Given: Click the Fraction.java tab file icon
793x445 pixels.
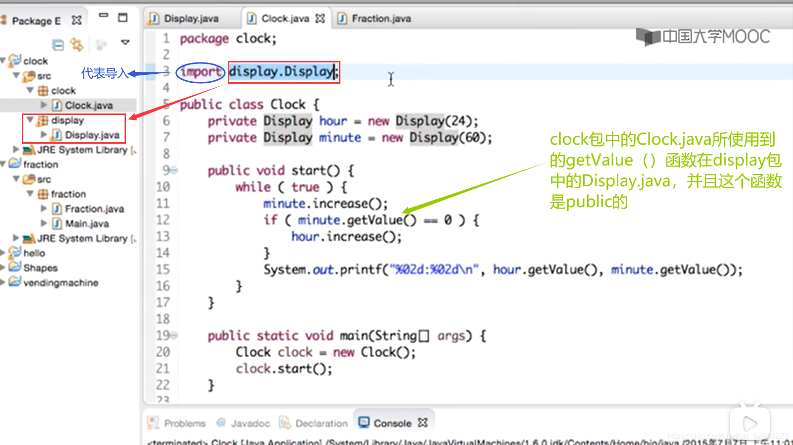Looking at the screenshot, I should tap(342, 19).
